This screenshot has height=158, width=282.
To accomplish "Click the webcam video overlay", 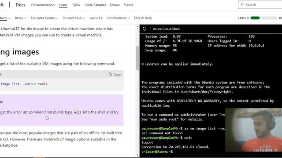I will point(254,130).
